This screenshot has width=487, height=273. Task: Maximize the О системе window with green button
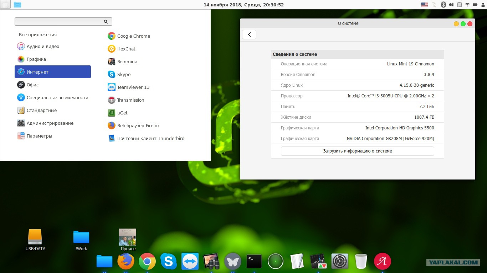point(463,24)
